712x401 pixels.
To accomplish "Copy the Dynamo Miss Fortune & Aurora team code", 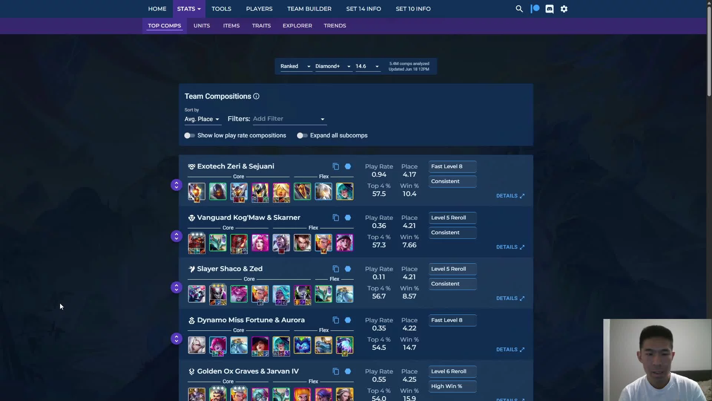I will pyautogui.click(x=336, y=320).
